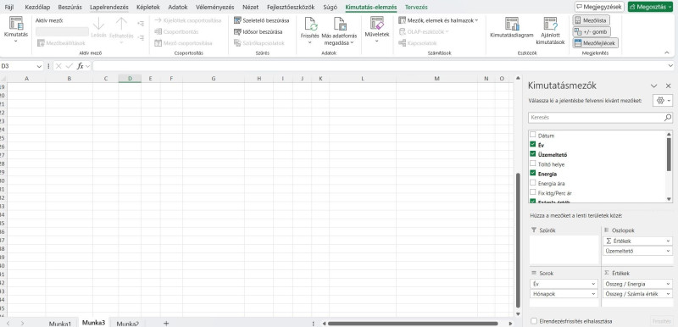Select column M header
This screenshot has height=327, width=678.
tap(436, 78)
